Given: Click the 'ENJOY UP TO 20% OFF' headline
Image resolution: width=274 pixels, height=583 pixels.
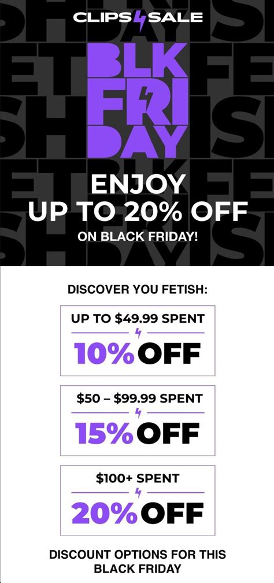Looking at the screenshot, I should tap(138, 198).
